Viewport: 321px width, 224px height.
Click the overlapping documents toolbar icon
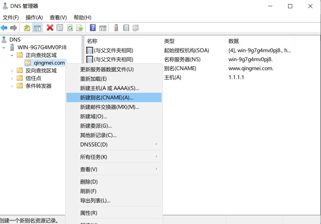click(x=135, y=28)
